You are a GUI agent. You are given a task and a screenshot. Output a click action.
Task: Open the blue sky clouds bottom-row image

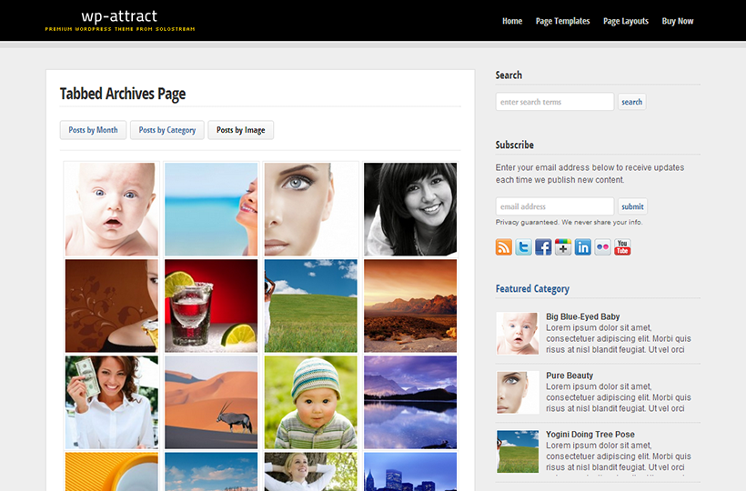(211, 472)
